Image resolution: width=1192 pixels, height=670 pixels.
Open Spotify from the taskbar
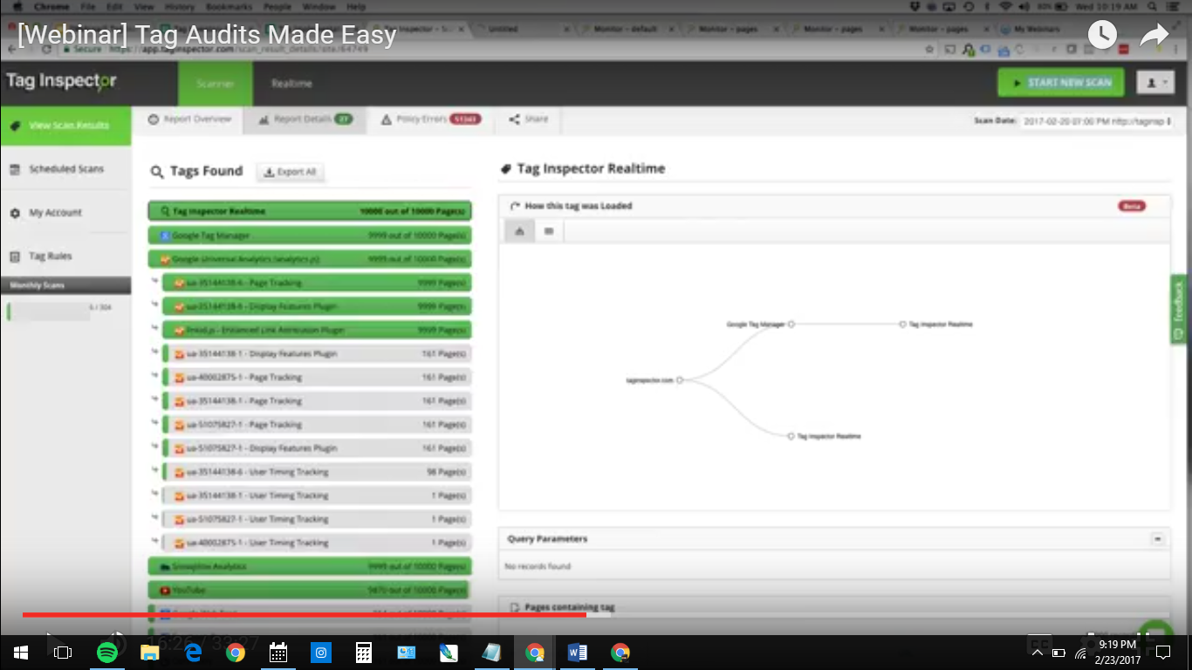coord(107,653)
